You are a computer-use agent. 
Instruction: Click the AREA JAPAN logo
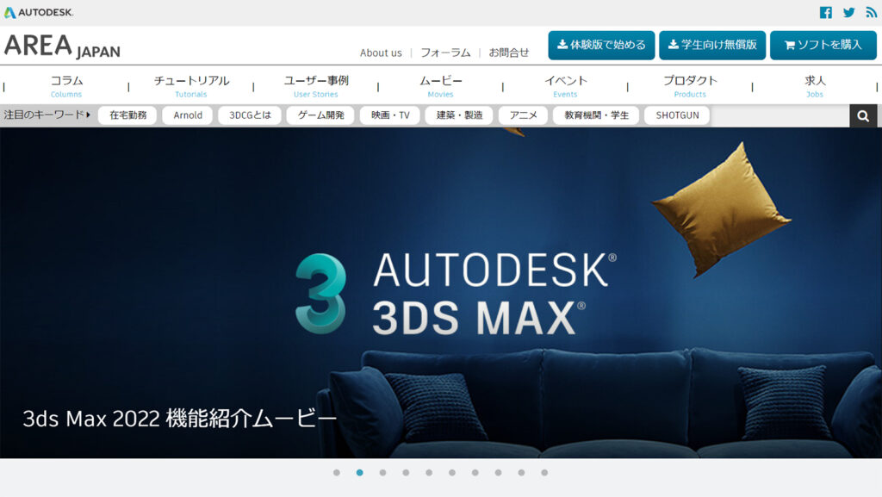(x=62, y=47)
